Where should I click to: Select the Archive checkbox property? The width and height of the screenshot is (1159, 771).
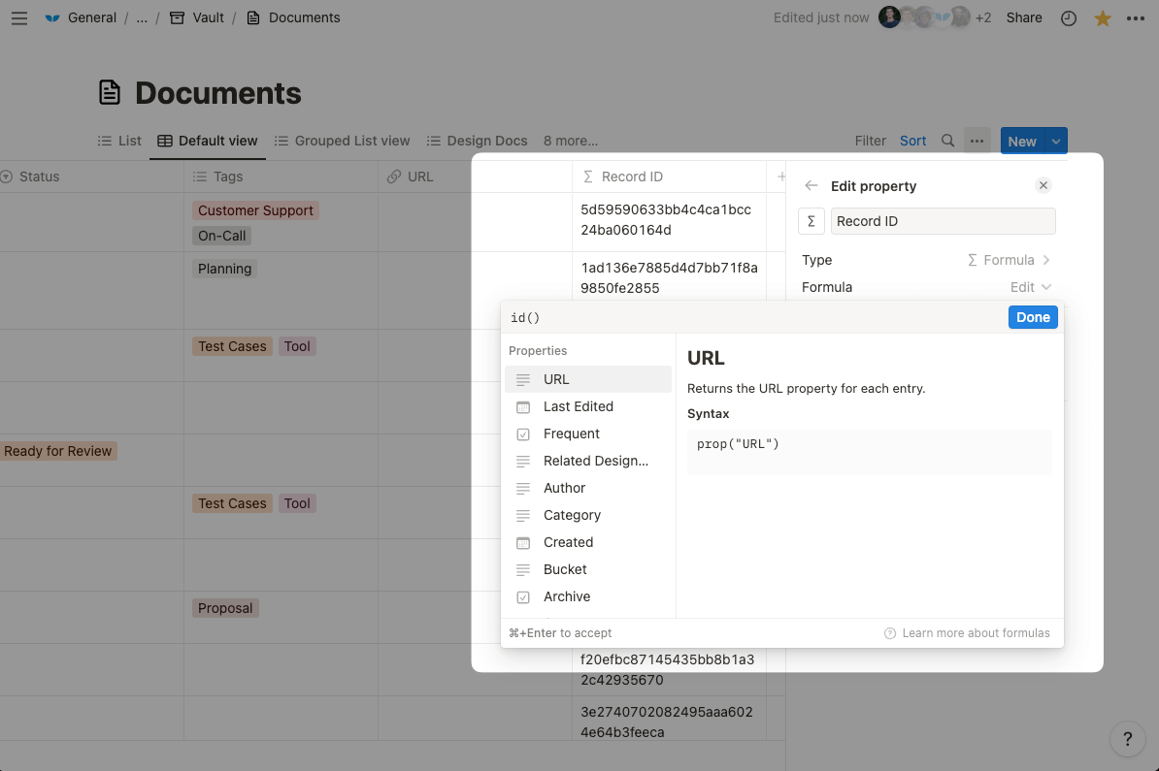click(x=566, y=596)
